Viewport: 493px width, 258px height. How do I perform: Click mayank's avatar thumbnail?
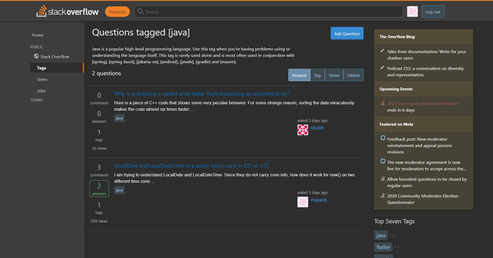click(303, 202)
